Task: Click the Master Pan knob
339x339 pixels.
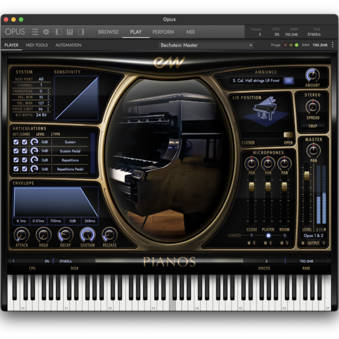Action: tap(314, 150)
